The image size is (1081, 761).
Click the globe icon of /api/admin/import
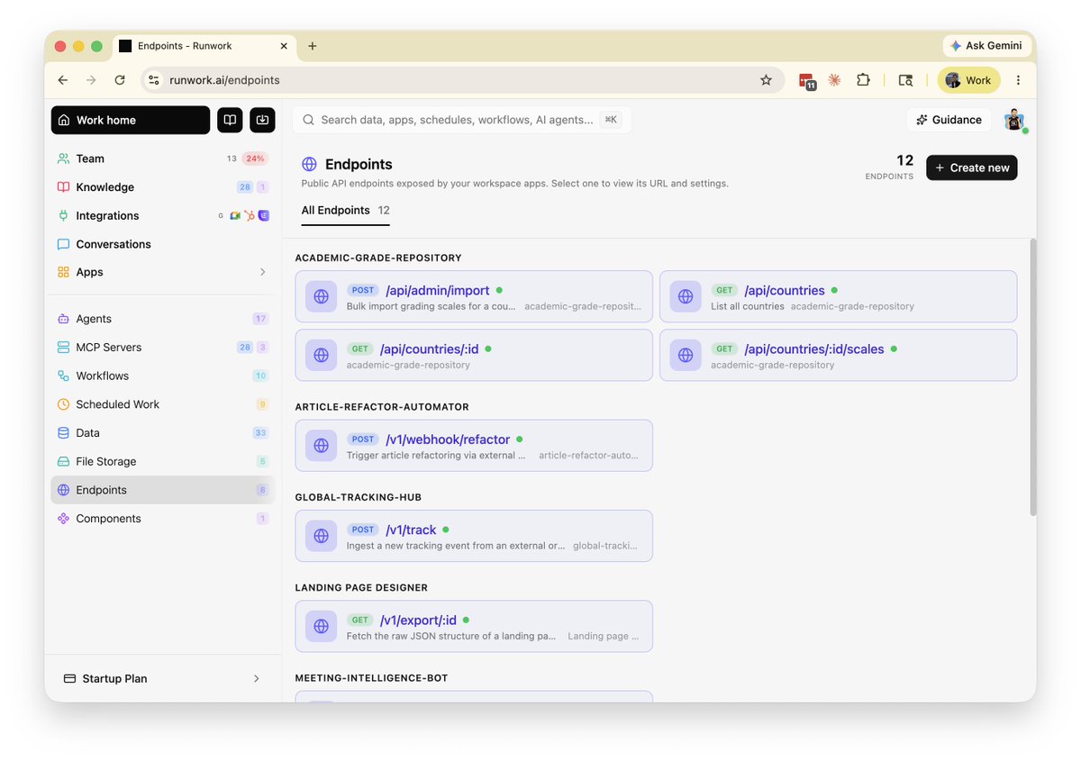pyautogui.click(x=321, y=296)
